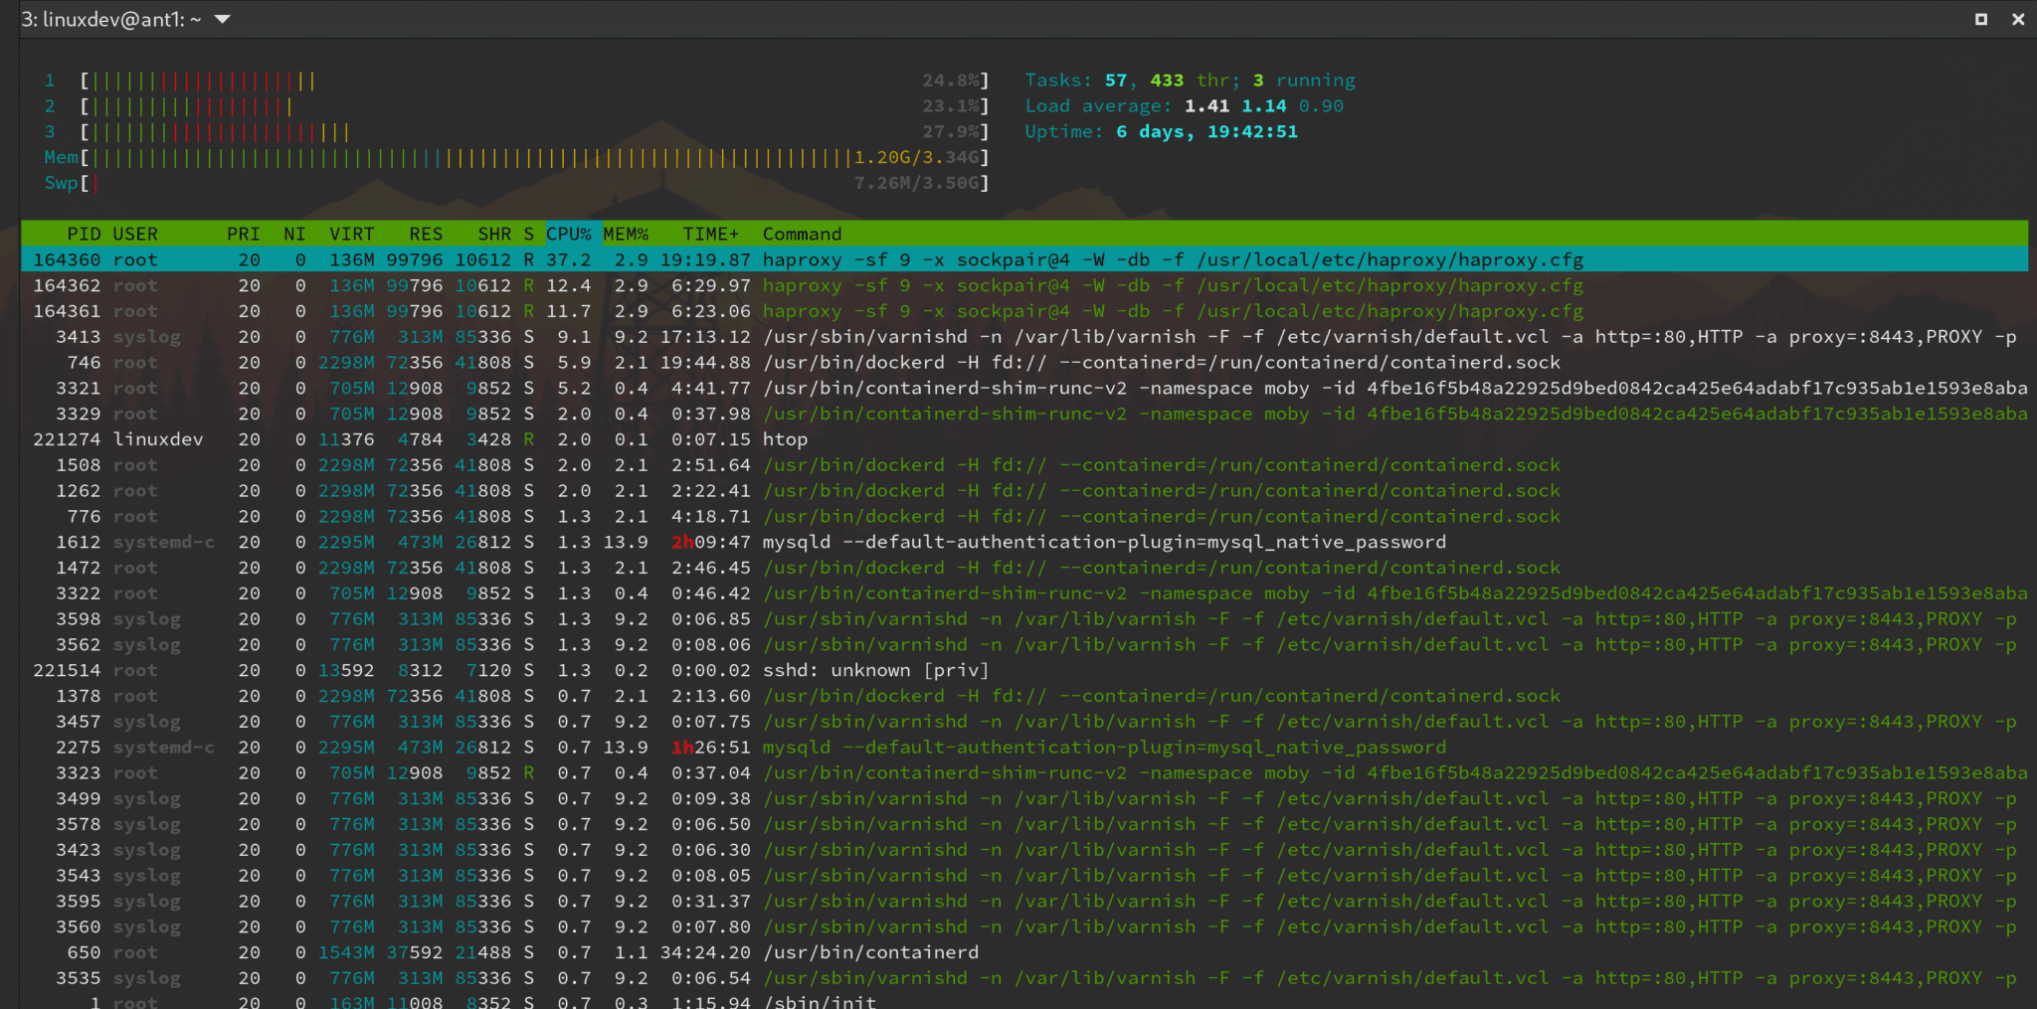Close the terminal window
2037x1009 pixels.
(2018, 18)
